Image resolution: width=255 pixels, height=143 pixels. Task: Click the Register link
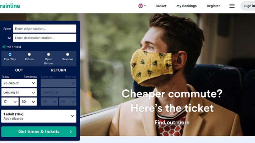click(213, 6)
